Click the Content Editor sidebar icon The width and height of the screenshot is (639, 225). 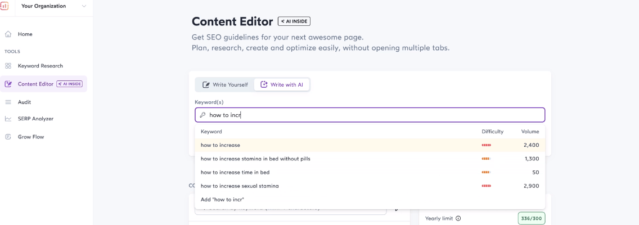(8, 84)
